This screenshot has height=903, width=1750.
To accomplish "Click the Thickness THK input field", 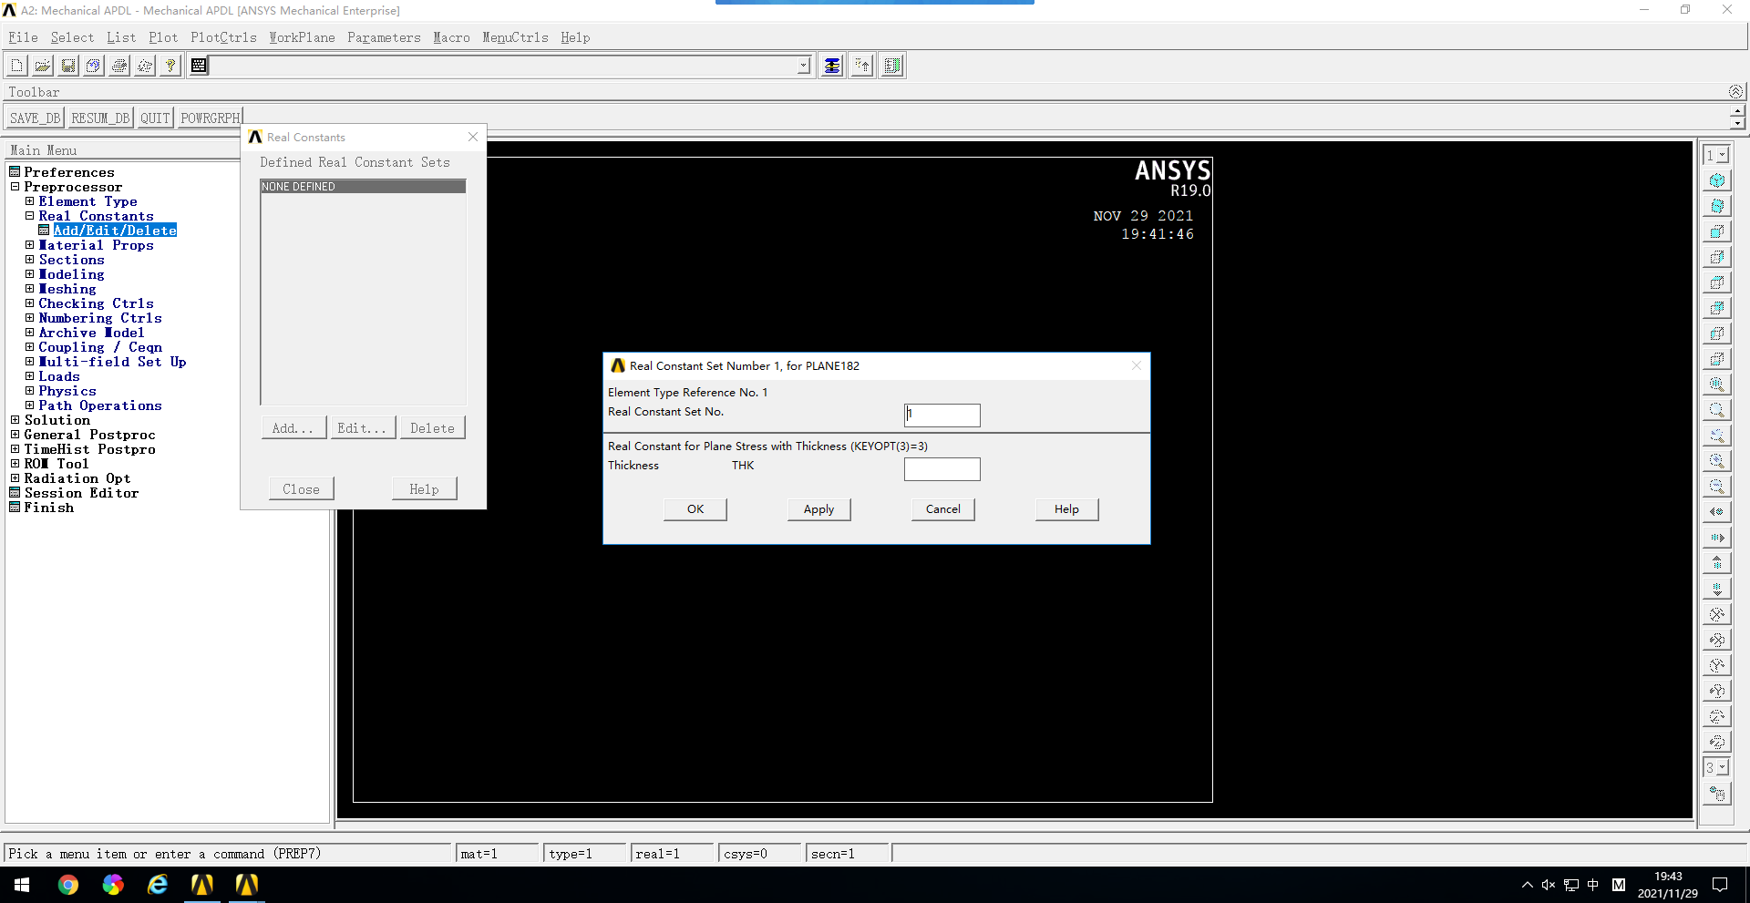I will [x=942, y=469].
